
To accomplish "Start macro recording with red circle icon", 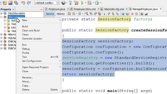I will coord(132,14).
